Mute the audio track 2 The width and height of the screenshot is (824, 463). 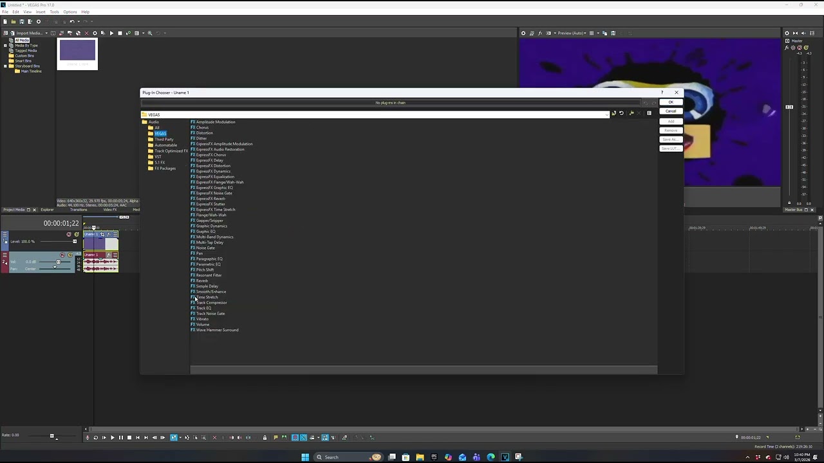62,255
